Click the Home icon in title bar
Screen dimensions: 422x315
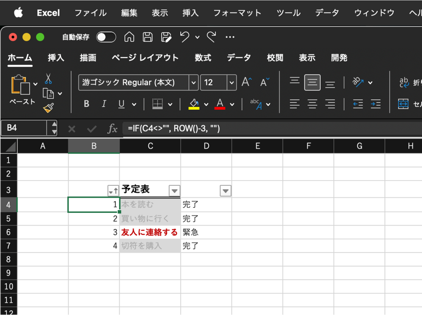point(129,37)
